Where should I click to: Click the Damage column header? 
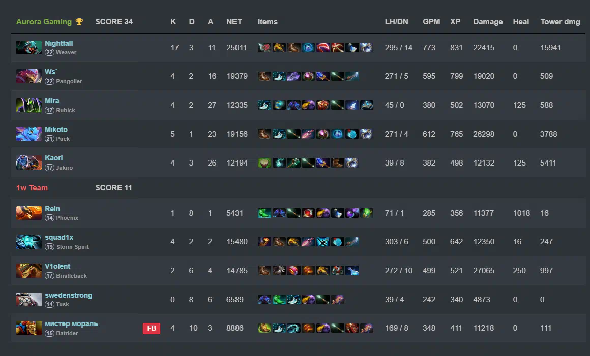tap(487, 22)
